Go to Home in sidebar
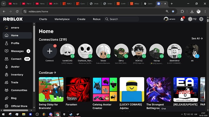 [17, 35]
